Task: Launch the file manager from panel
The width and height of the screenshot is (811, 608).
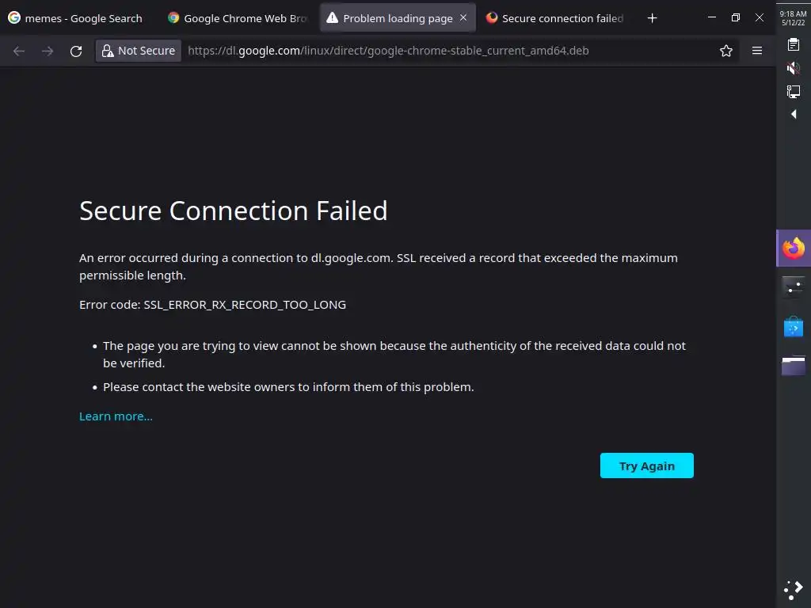Action: tap(794, 365)
